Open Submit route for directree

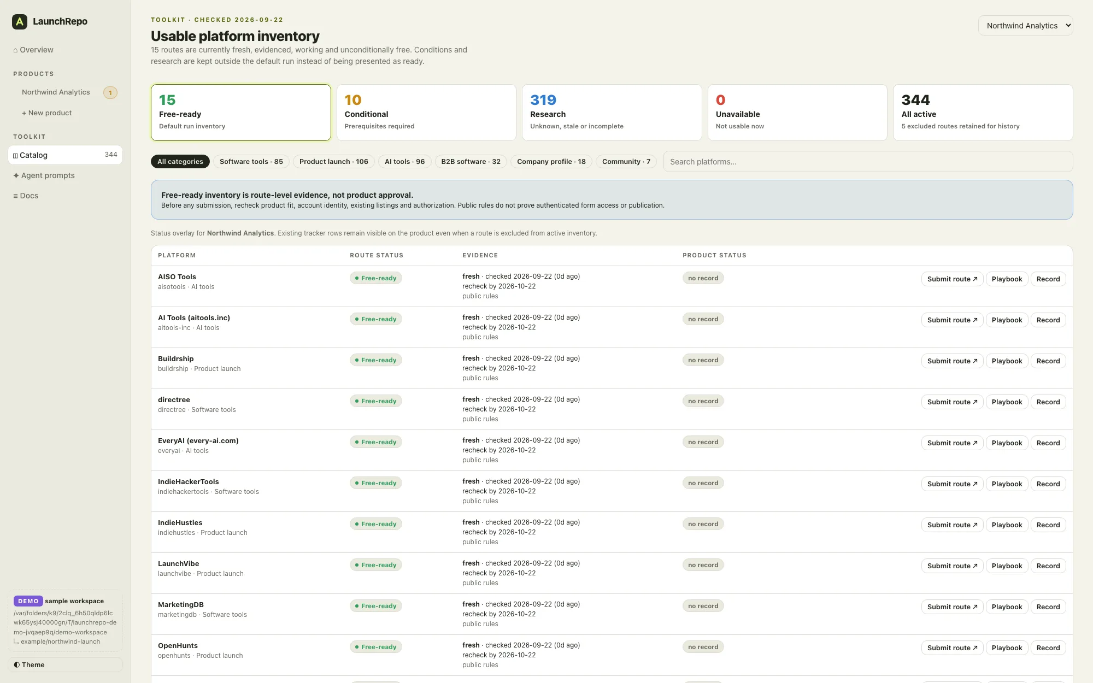952,402
